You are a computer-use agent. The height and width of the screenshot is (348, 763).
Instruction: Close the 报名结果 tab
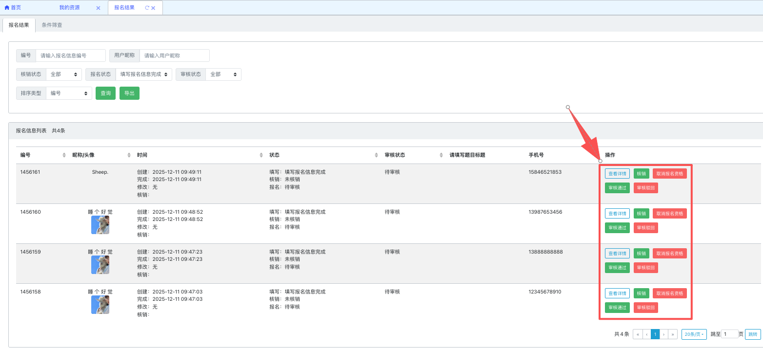coord(153,8)
